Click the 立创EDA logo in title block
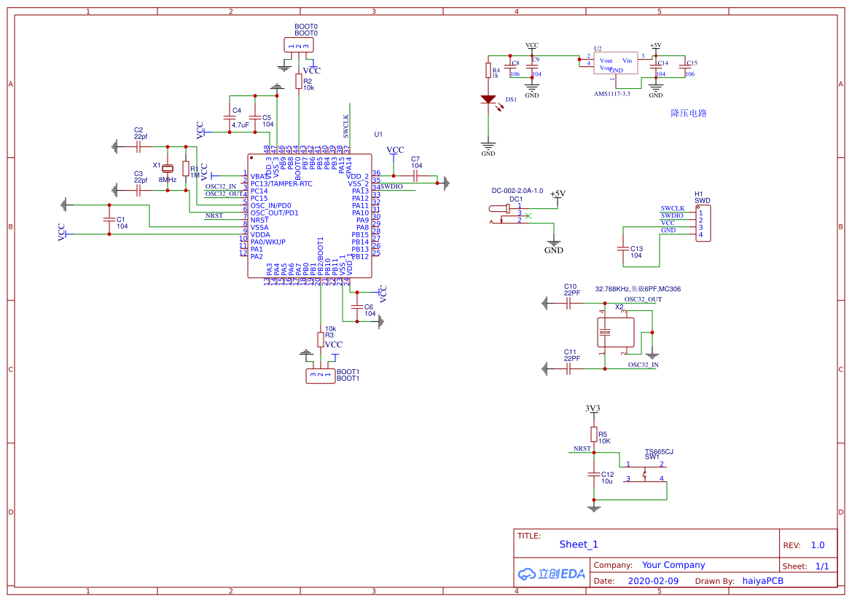The image size is (852, 602). [x=552, y=574]
